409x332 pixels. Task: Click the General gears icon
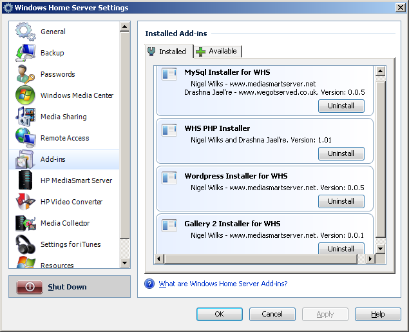25,32
